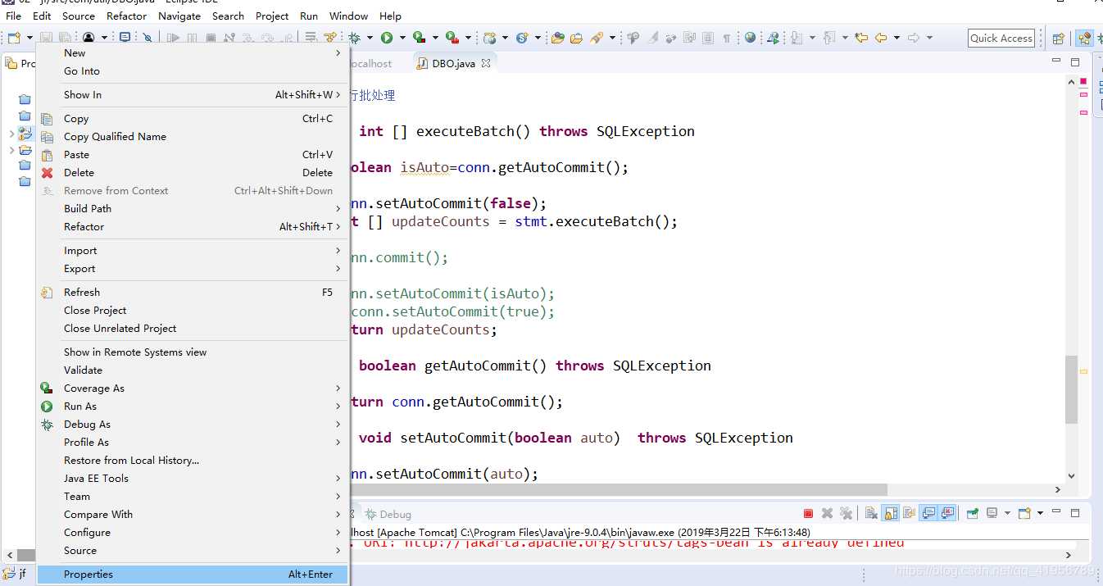Click the Last Edit Location arrow icon
This screenshot has width=1103, height=586.
pyautogui.click(x=861, y=38)
